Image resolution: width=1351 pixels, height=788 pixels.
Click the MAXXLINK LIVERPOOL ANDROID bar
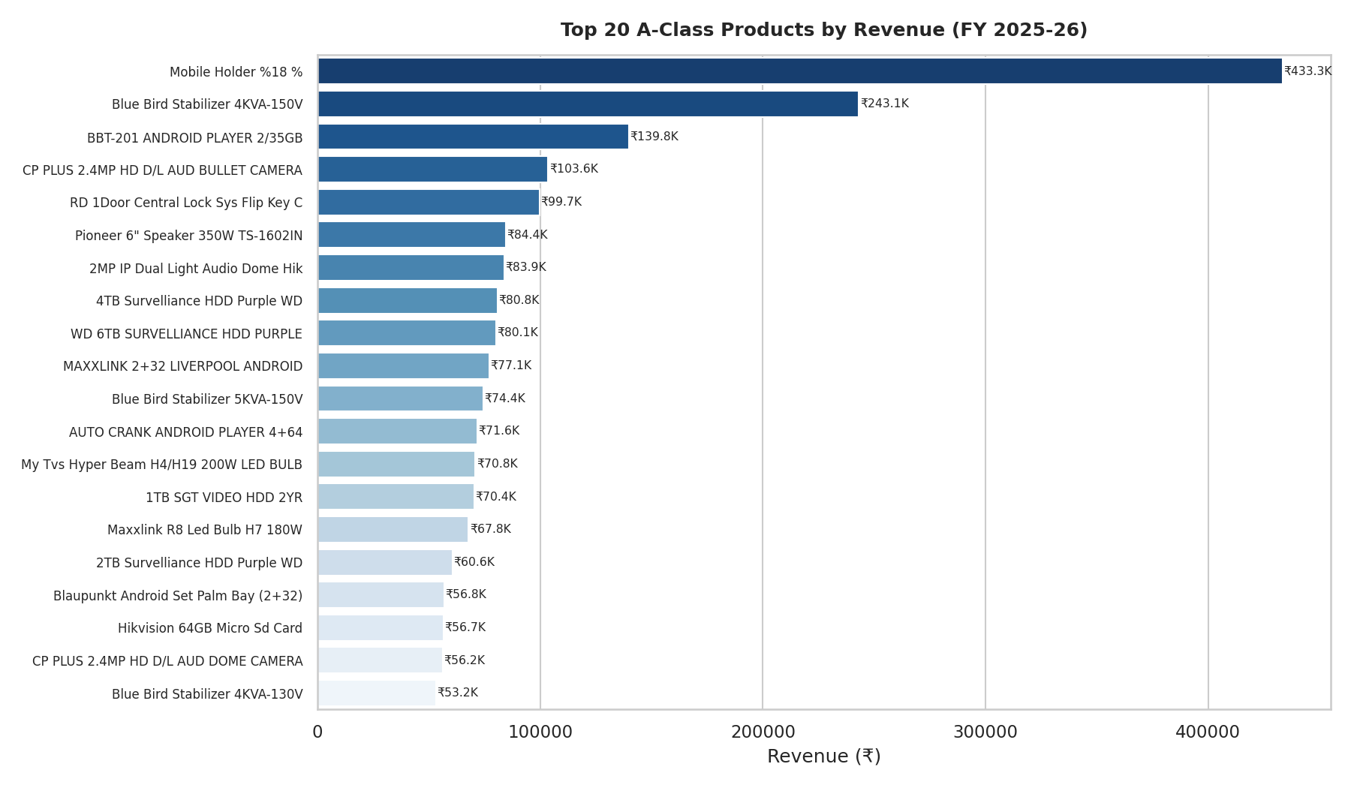click(403, 365)
